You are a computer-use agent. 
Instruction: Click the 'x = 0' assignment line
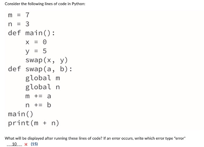pos(36,42)
